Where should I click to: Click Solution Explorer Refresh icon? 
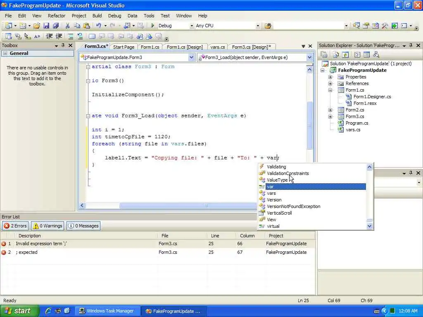coord(345,55)
